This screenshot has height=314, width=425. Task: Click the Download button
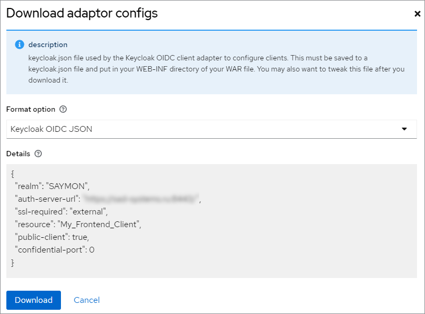(33, 300)
